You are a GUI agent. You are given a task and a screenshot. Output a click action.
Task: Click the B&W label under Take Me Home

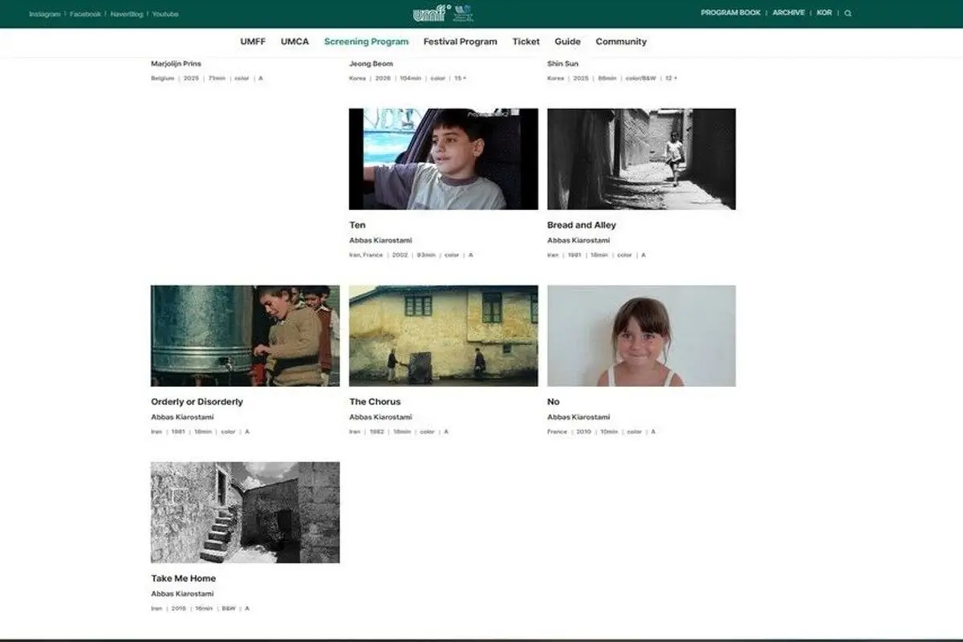coord(229,608)
